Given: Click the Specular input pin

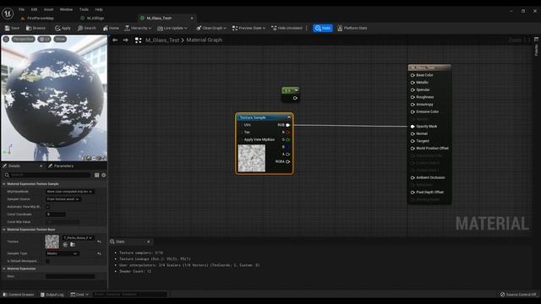Looking at the screenshot, I should coord(413,90).
